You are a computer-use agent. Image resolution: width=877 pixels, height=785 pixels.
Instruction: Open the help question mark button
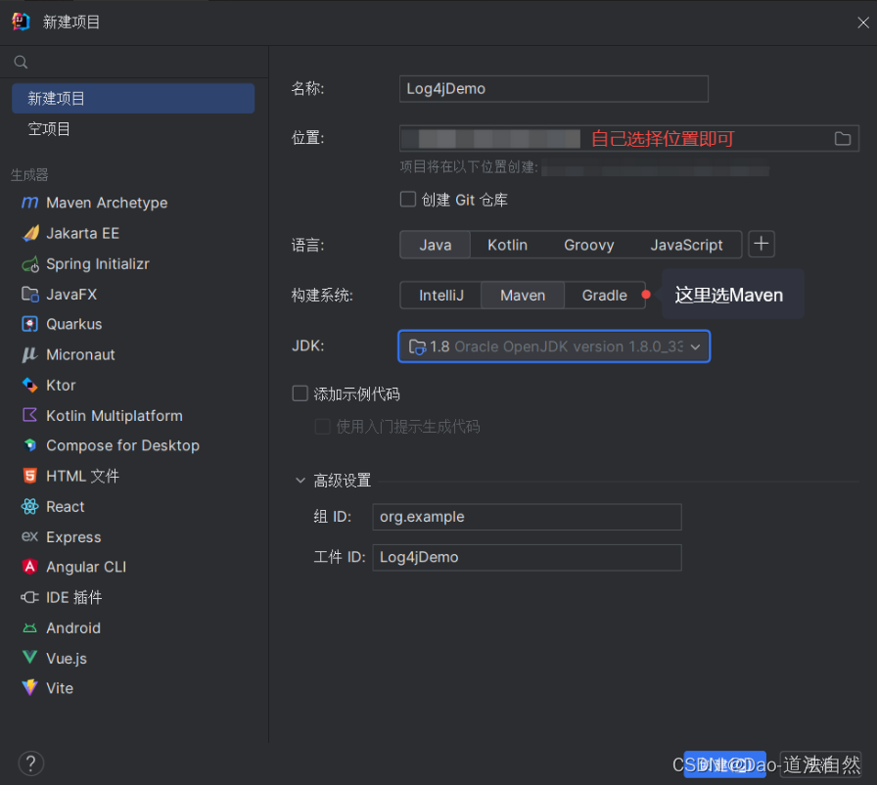pos(30,762)
